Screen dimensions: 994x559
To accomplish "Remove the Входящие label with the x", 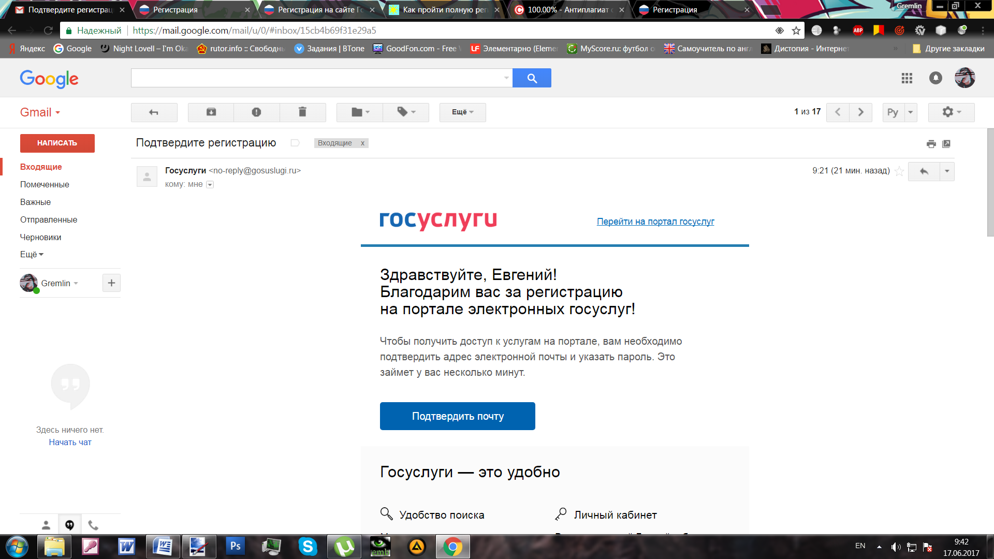I will click(x=362, y=143).
